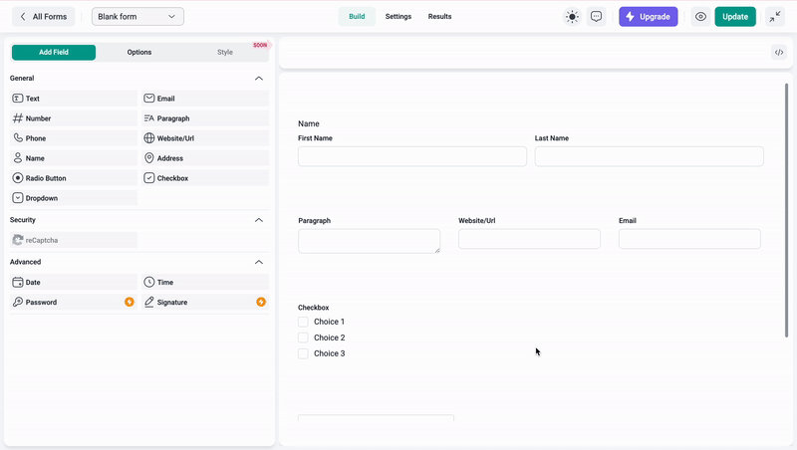The height and width of the screenshot is (450, 797).
Task: Open the Blank form dropdown
Action: point(137,17)
